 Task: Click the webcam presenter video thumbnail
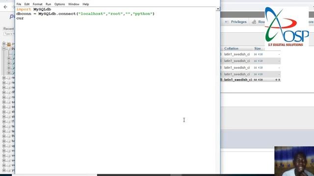[x=294, y=161]
